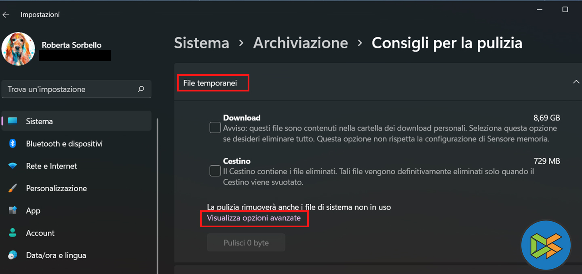
Task: Check the Download checkbox
Action: tap(215, 128)
